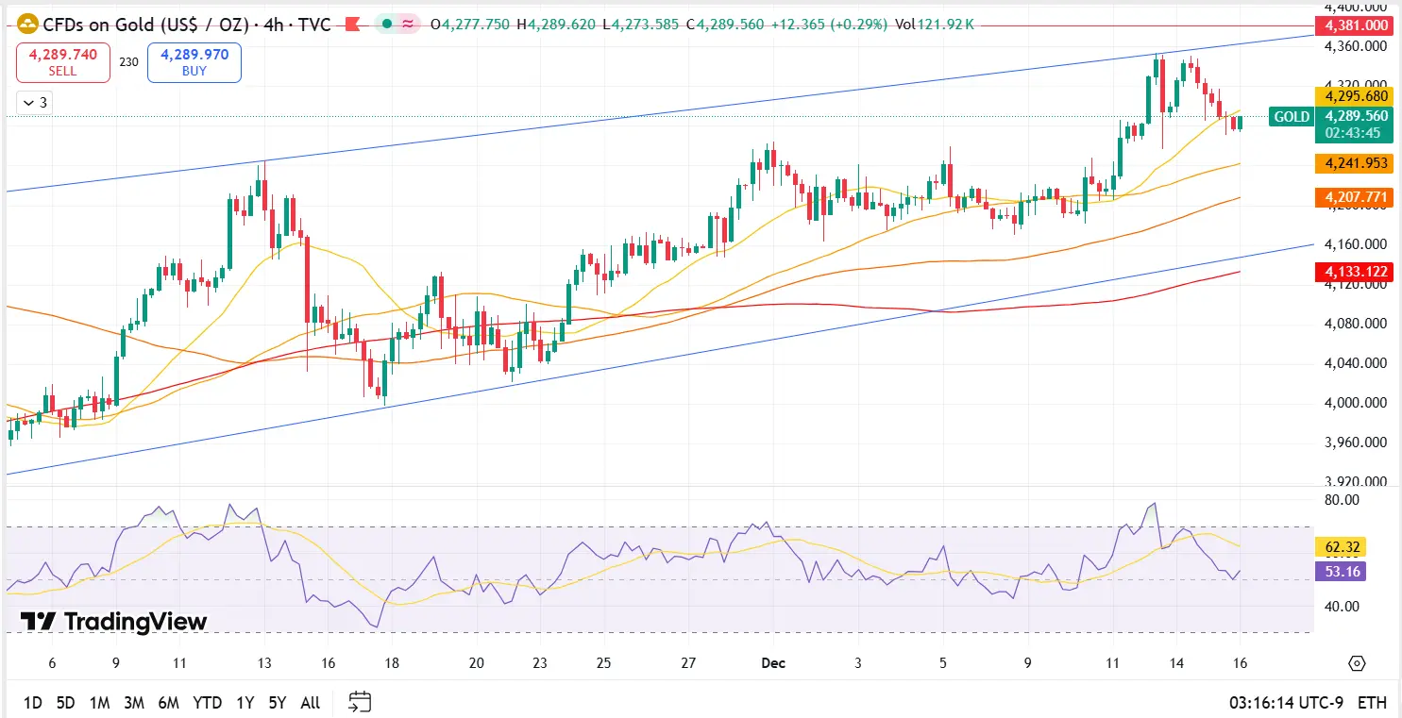Click the blue BUY button

click(194, 62)
